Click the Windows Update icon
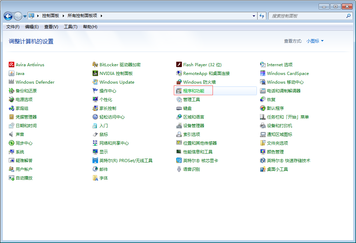This screenshot has width=356, height=243. pos(95,82)
